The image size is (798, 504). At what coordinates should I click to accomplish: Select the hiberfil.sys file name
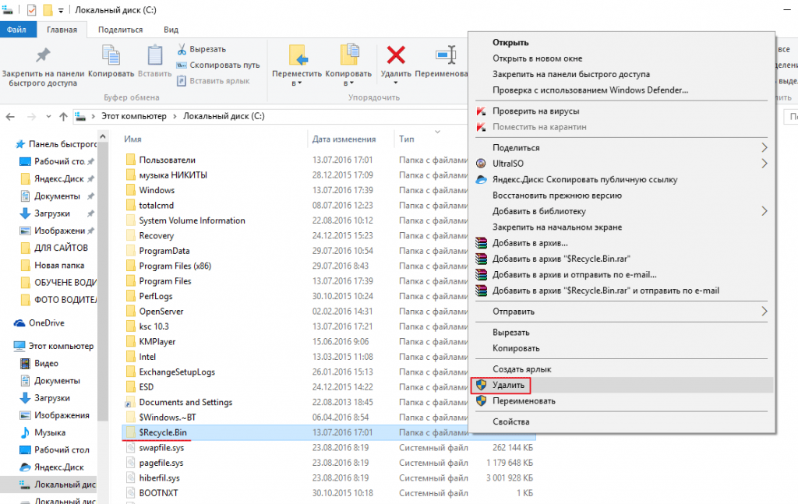tap(159, 478)
